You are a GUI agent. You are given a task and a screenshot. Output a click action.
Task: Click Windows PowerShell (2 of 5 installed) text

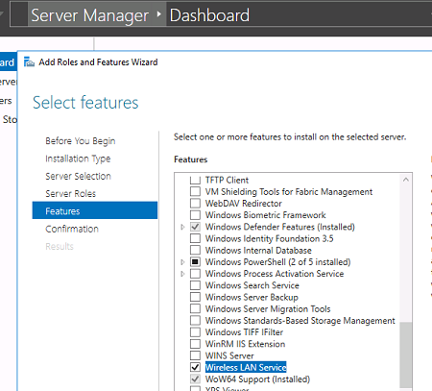click(x=277, y=262)
